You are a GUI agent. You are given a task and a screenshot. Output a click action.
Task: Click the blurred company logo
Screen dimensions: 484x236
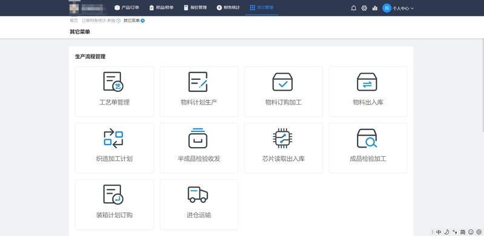(x=88, y=8)
